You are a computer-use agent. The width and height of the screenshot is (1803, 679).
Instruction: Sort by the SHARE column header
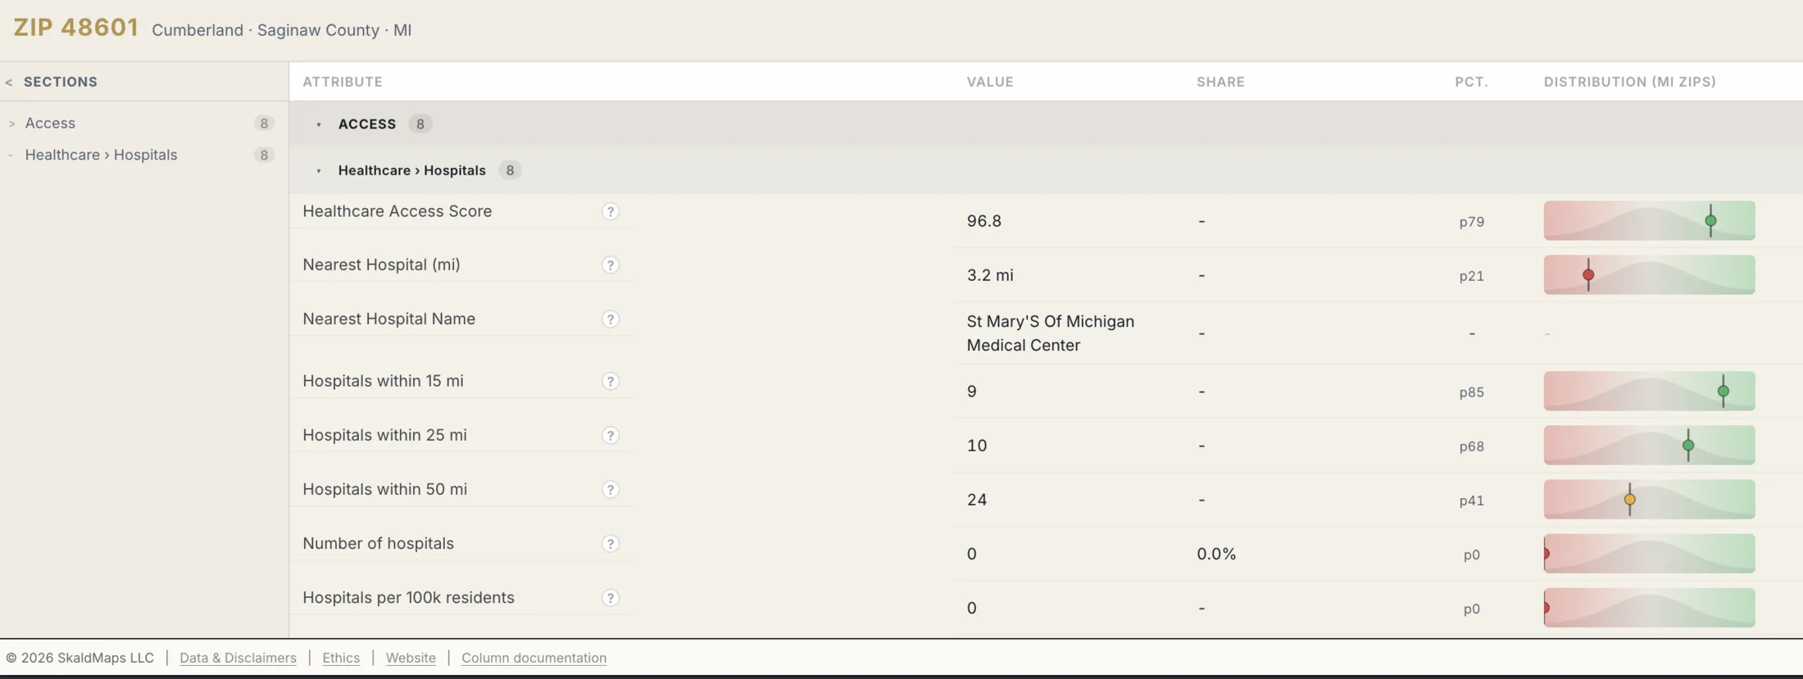coord(1220,82)
